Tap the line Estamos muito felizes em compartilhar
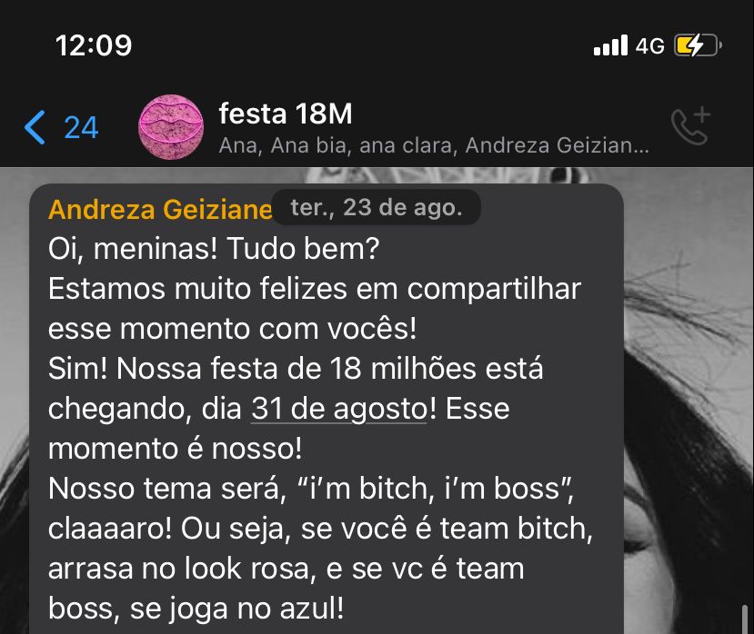Viewport: 754px width, 634px height. click(x=315, y=289)
